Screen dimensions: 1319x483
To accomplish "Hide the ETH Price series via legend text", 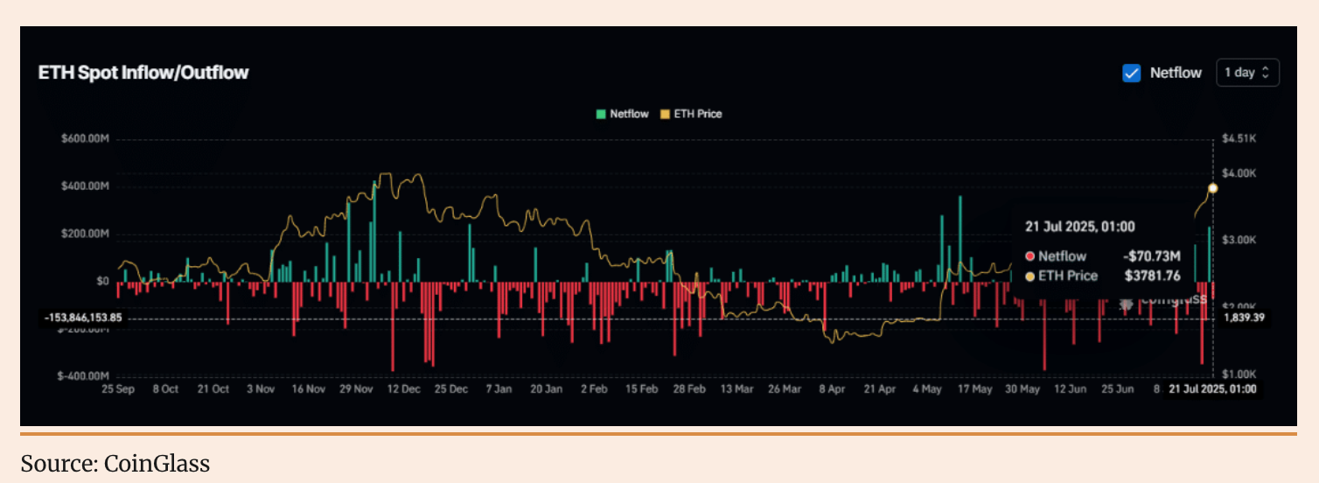I will pyautogui.click(x=697, y=114).
